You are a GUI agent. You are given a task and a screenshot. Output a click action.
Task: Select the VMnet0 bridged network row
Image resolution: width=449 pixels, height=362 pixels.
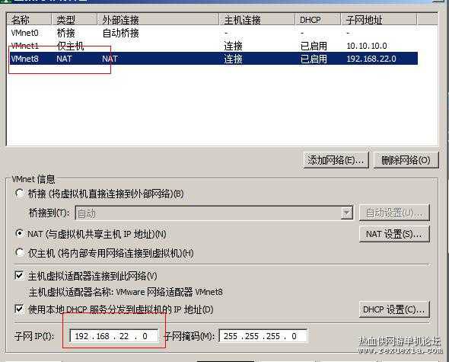[x=213, y=33]
